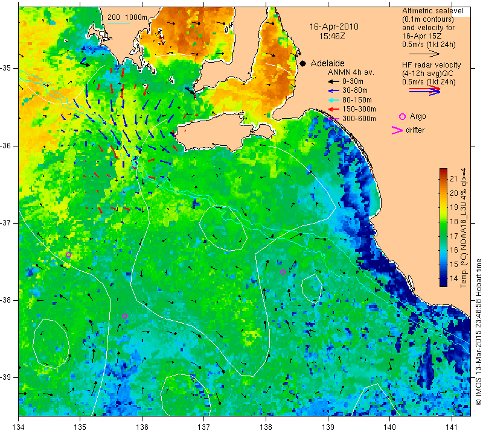Click the '15:46Z' time text
Viewport: 483px width, 434px height.
pyautogui.click(x=332, y=36)
